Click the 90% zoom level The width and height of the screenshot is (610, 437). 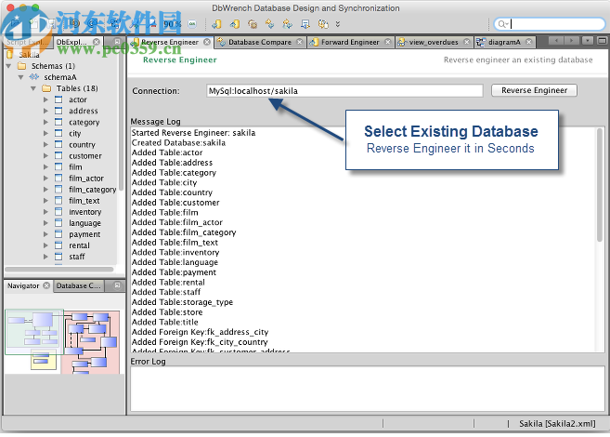pos(172,24)
